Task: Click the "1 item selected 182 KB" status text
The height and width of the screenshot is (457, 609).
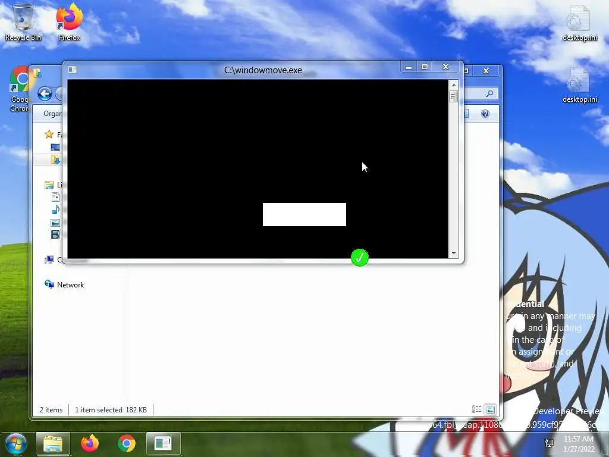Action: [111, 409]
